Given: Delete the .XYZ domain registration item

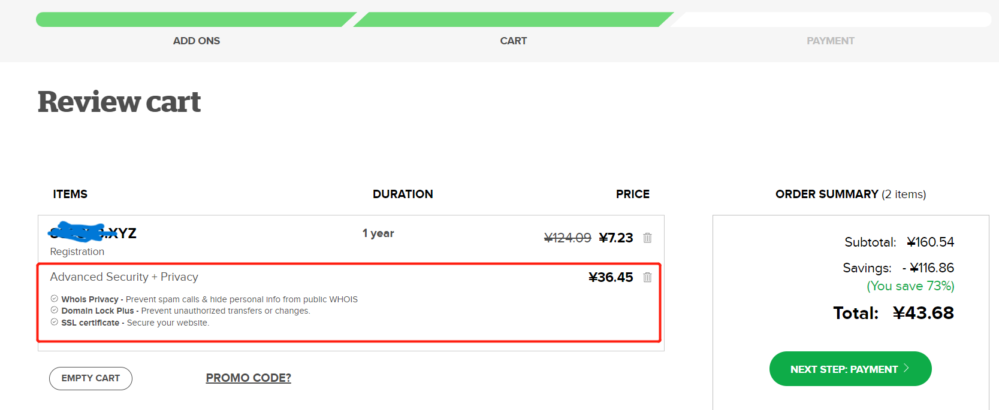Looking at the screenshot, I should [x=647, y=238].
